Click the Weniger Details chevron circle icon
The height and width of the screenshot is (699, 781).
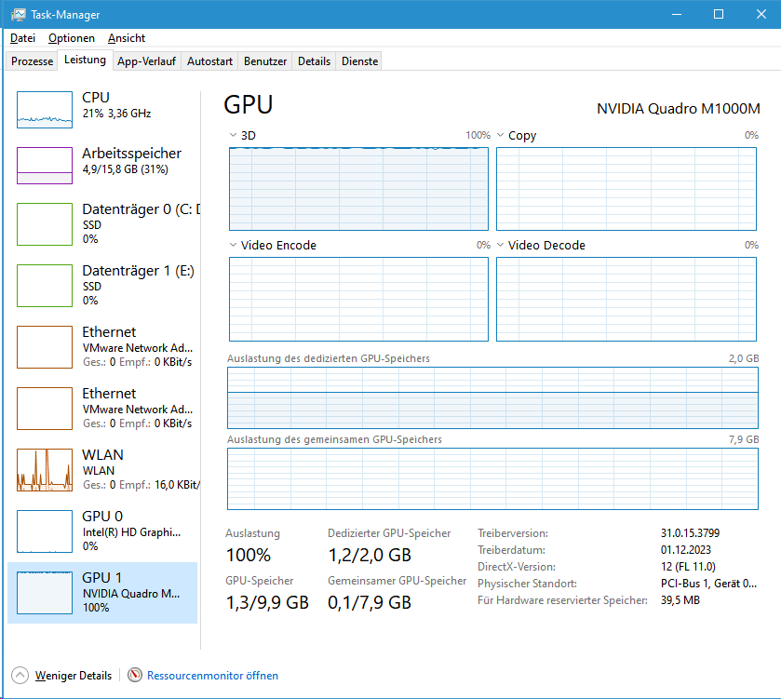20,676
